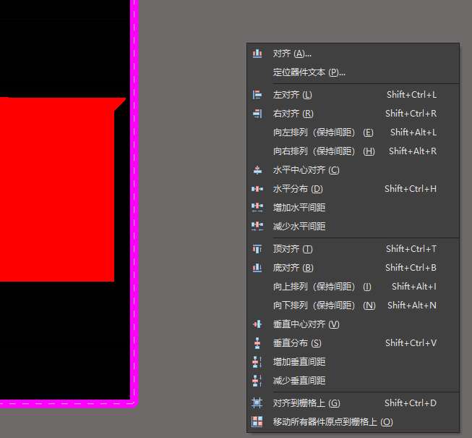
Task: Click the Shift+Alt+I shortcut text
Action: (414, 287)
